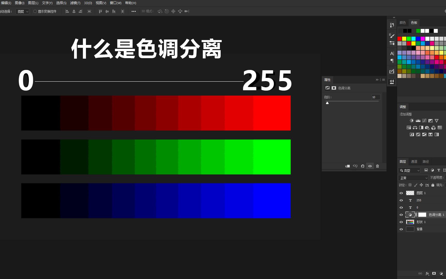Add layer mask at Layers panel bottom
Screen dimensions: 446x279
pyautogui.click(x=434, y=273)
